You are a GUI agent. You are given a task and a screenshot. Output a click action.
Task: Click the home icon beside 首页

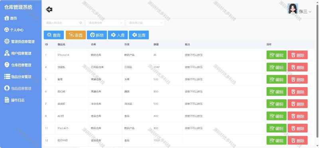point(7,18)
